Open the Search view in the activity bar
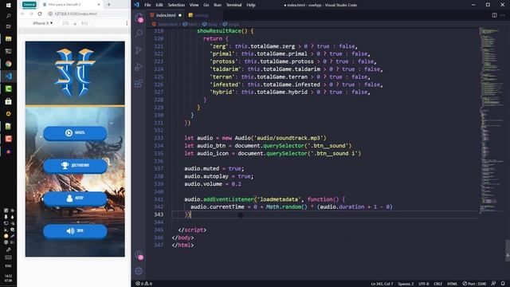 point(139,33)
